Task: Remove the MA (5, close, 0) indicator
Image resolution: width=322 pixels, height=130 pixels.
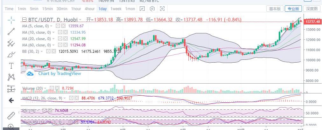Action: click(x=63, y=26)
